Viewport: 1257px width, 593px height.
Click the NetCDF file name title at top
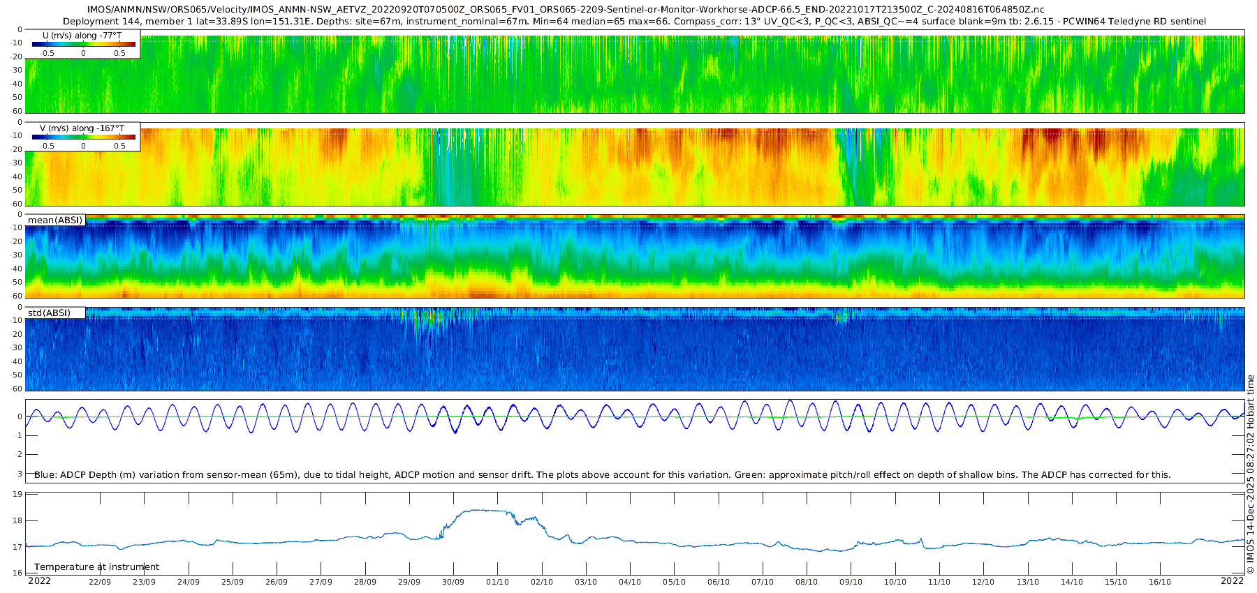point(566,10)
